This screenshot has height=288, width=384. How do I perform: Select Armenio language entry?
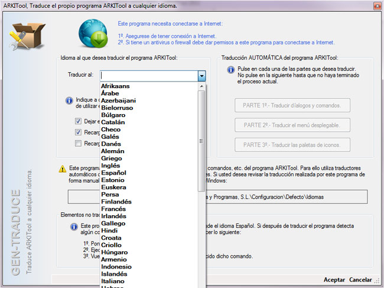pos(149,260)
